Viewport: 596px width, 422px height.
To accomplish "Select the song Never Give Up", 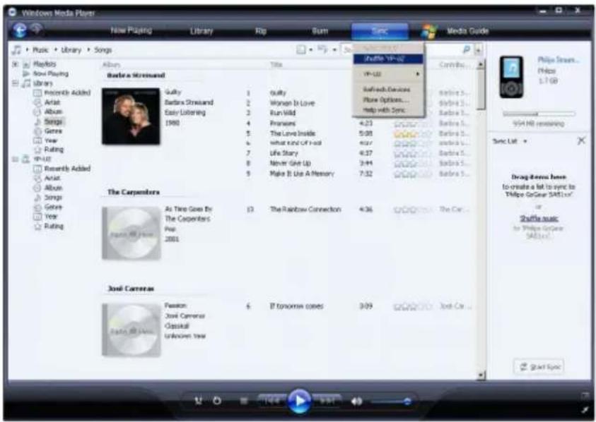I will tap(291, 163).
